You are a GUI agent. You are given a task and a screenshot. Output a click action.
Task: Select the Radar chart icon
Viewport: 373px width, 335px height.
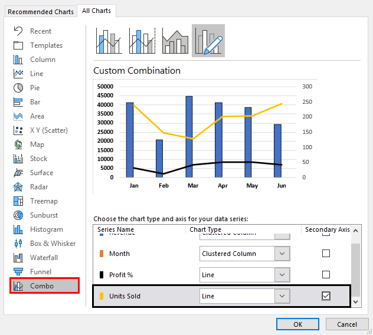pyautogui.click(x=18, y=187)
